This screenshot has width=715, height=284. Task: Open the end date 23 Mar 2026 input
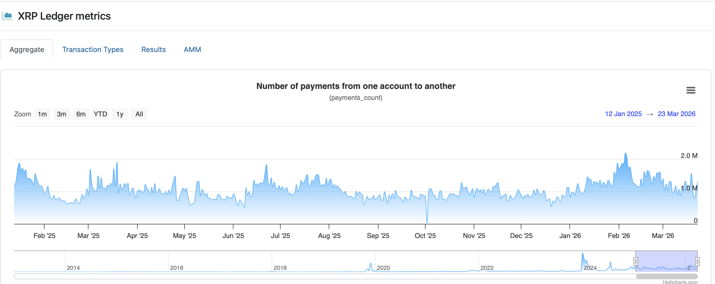(x=677, y=114)
